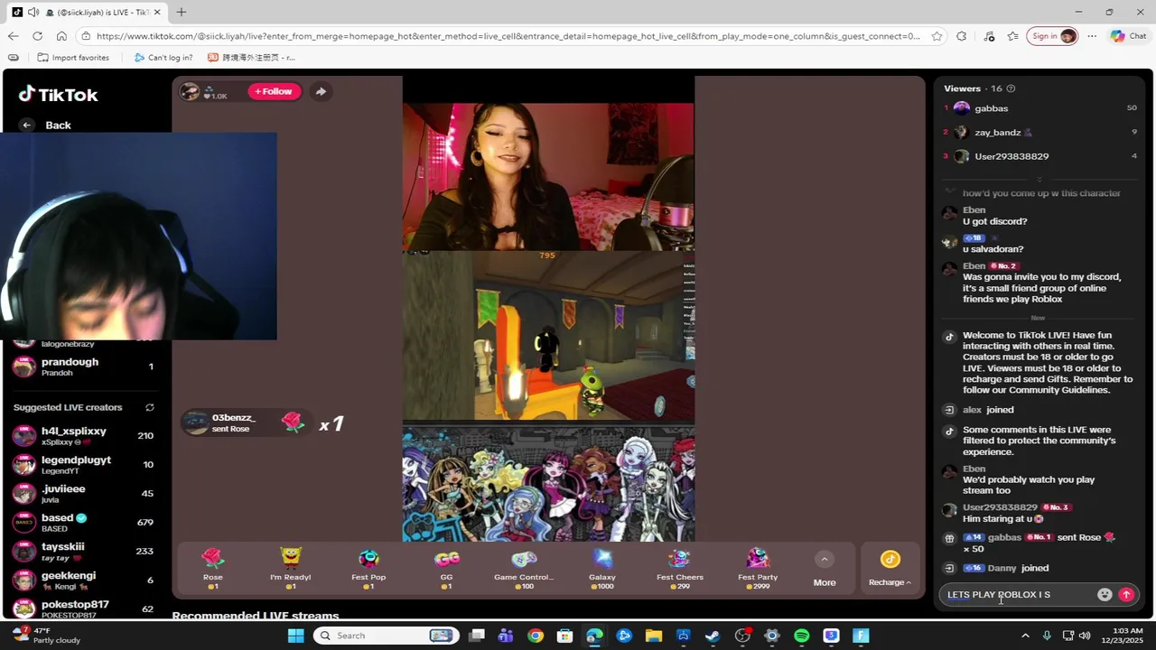Open Chrome from the taskbar
1156x650 pixels.
pyautogui.click(x=536, y=636)
